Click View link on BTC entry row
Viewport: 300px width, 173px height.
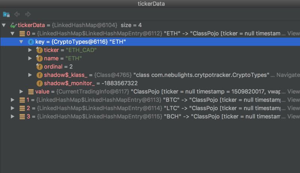coord(294,100)
